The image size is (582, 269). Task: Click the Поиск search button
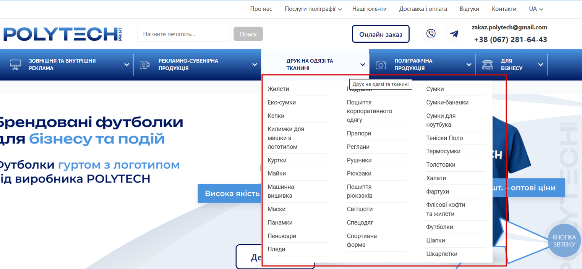tap(248, 34)
